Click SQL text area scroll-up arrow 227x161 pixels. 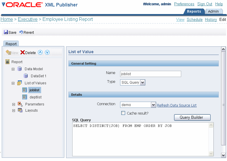click(211, 125)
